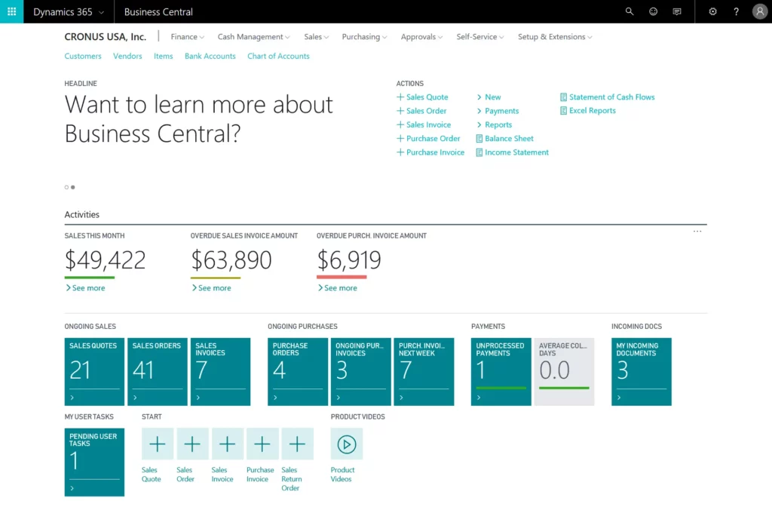Go to the Customers list
Screen dimensions: 772x513
pos(83,56)
